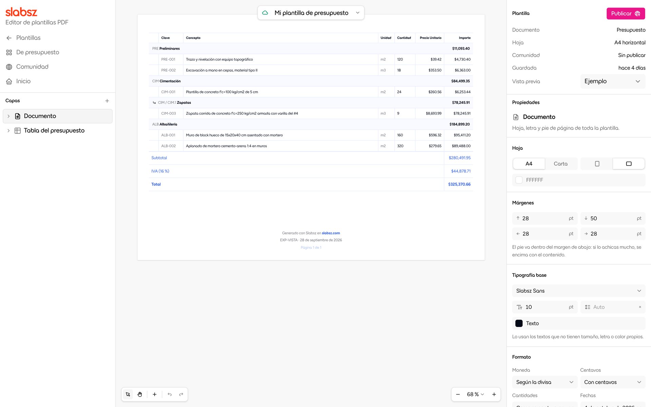Activate the hand pan tool

(140, 394)
